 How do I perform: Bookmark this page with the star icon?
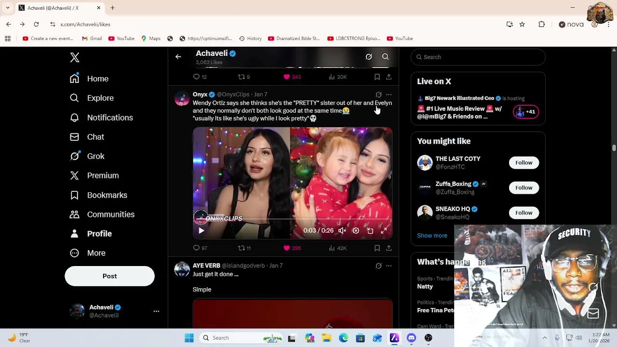pos(522,24)
